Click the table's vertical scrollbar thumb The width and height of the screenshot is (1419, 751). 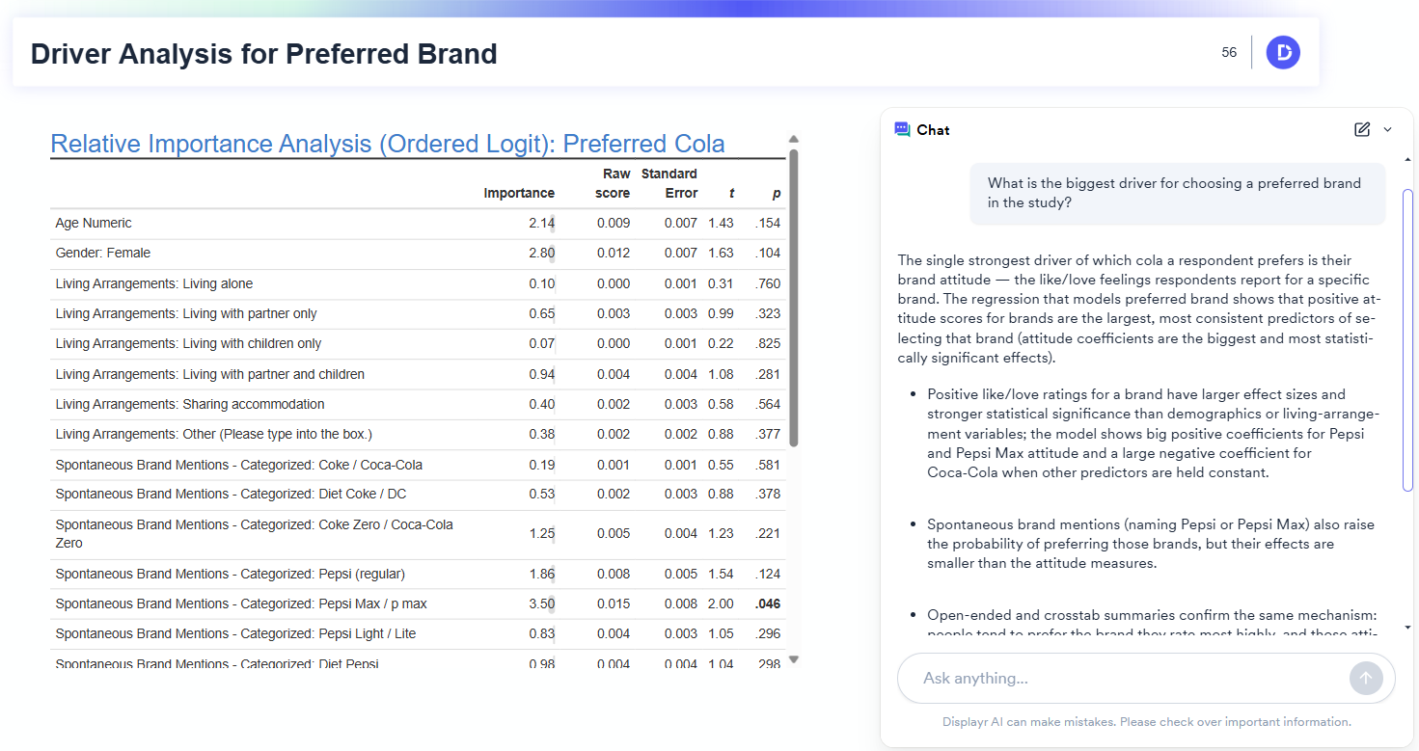coord(794,297)
